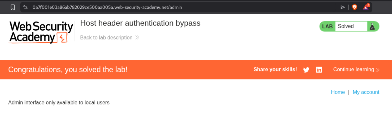The image size is (392, 119).
Task: Click the URL in the address bar
Action: (x=107, y=7)
